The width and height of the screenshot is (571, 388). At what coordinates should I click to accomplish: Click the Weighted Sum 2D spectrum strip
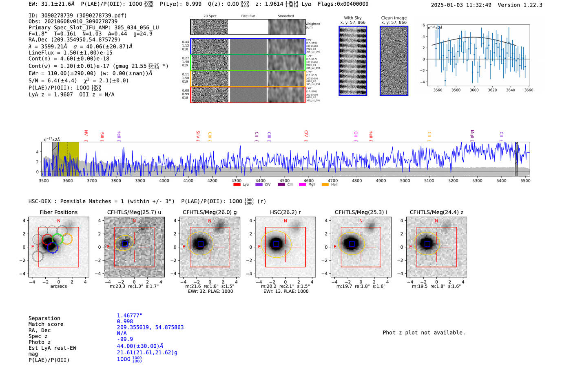pos(248,27)
